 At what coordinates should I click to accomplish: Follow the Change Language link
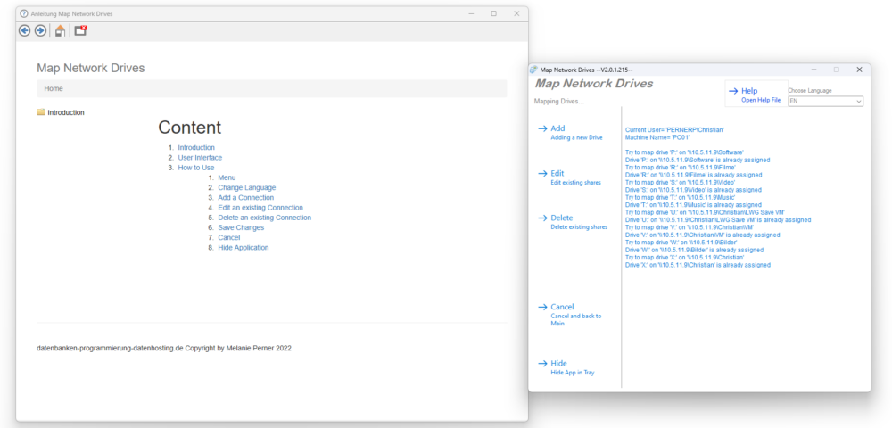click(x=246, y=187)
